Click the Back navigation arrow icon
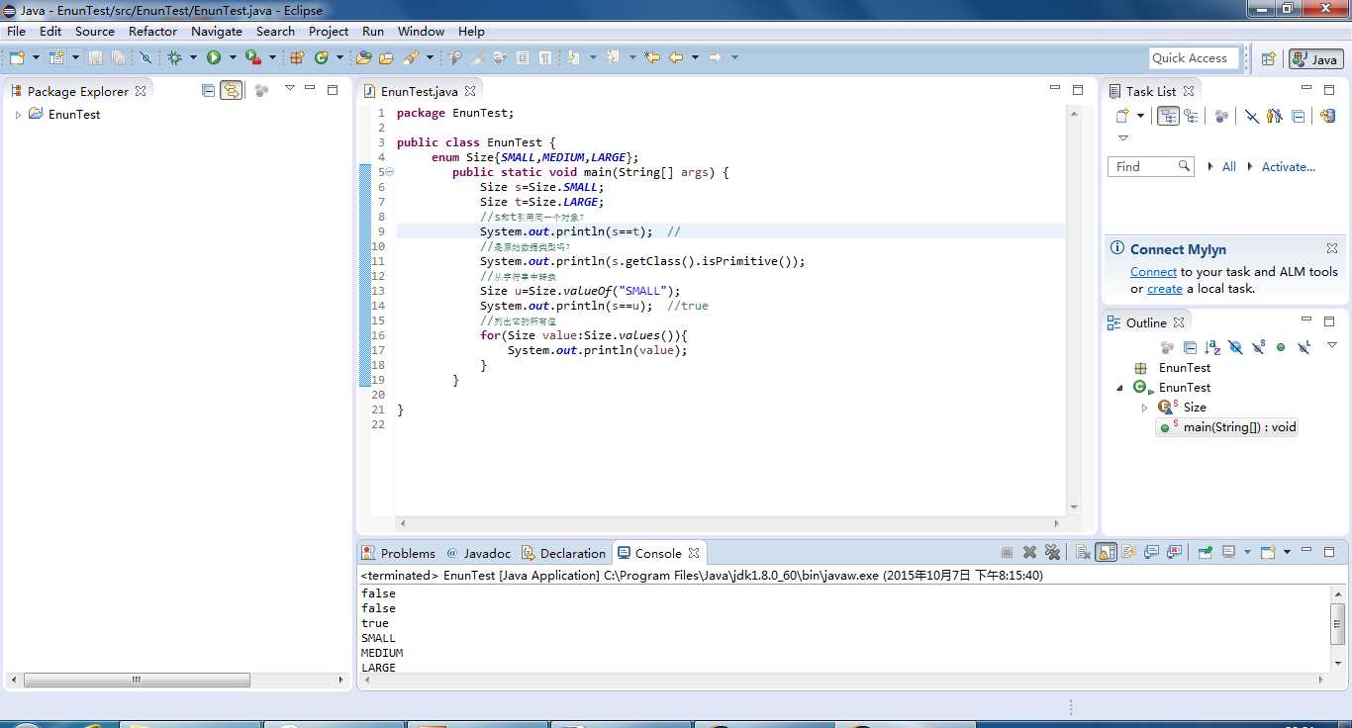This screenshot has height=728, width=1352. [x=676, y=57]
